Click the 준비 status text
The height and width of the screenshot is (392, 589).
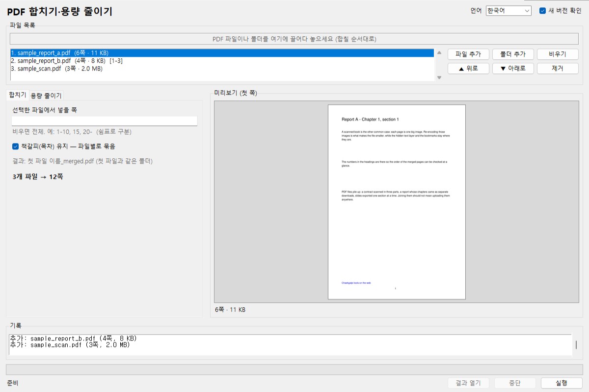pyautogui.click(x=13, y=383)
